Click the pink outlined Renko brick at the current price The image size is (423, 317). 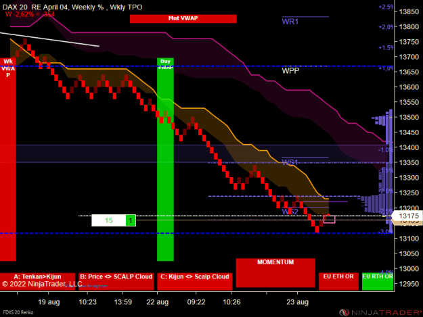(329, 219)
